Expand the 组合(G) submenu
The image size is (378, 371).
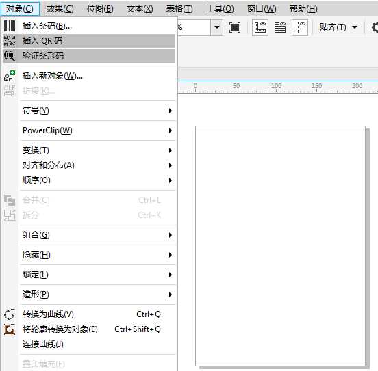pyautogui.click(x=89, y=235)
